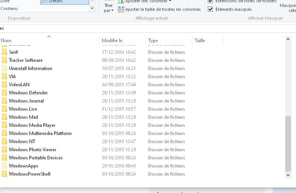
Task: Select the WindowsPowerShell folder icon
Action: pos(4,174)
